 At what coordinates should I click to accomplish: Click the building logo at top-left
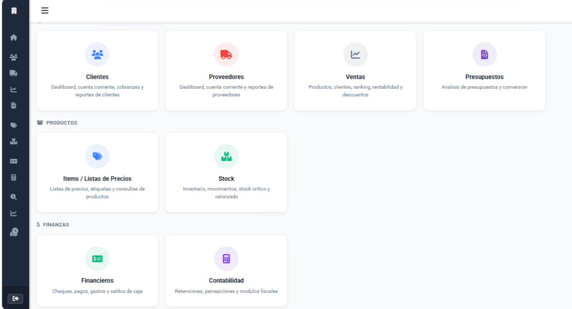(14, 11)
